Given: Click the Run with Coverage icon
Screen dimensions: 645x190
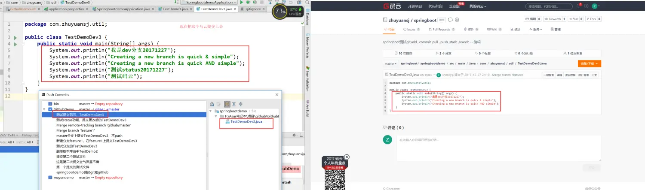Looking at the screenshot, I should point(255,2).
